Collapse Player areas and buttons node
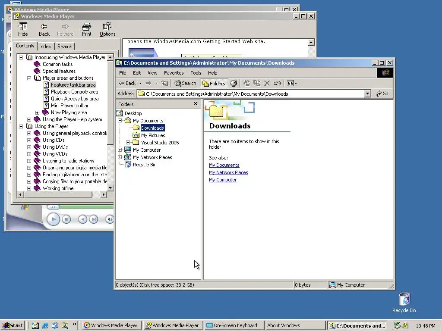The height and width of the screenshot is (331, 442). [29, 78]
